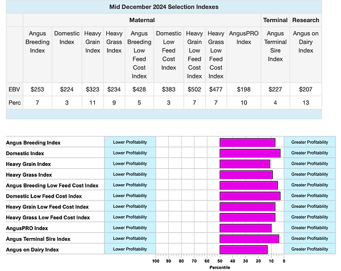
Task: Click Angus Breeding Low Feed Cost chart label
Action: (52, 185)
